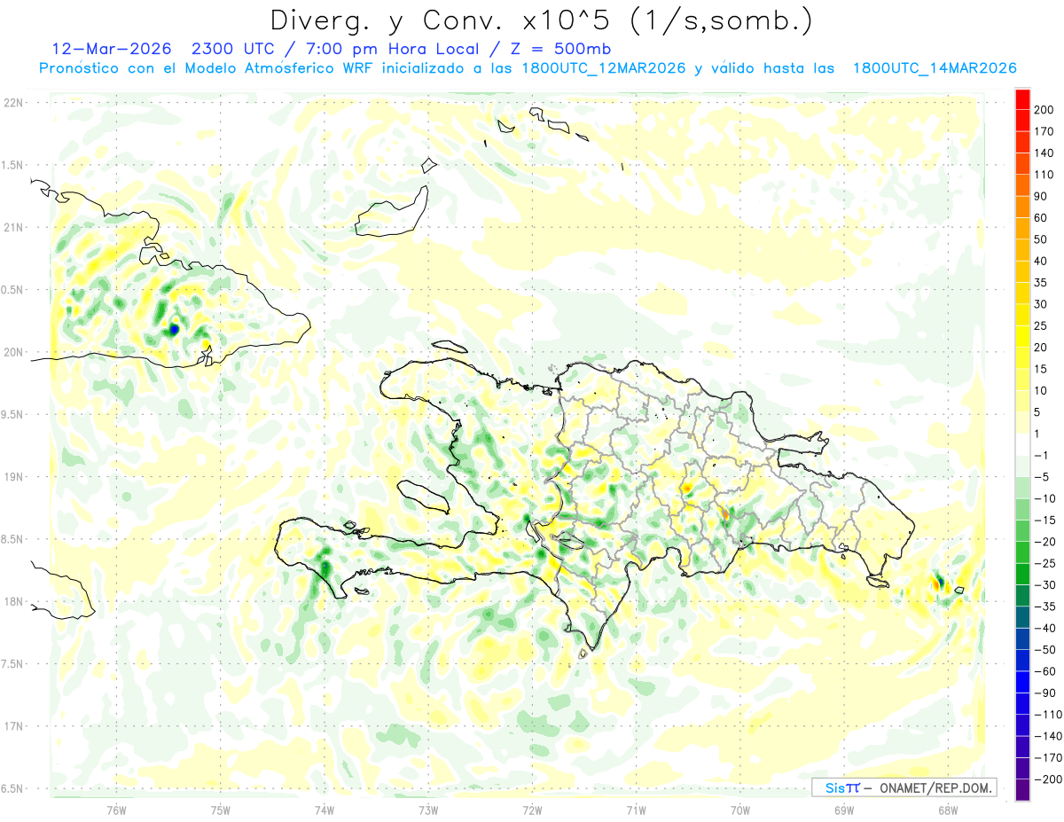Click the title 'Diverg. y Conv. x10^5 (1/s,somb.)'

[541, 20]
